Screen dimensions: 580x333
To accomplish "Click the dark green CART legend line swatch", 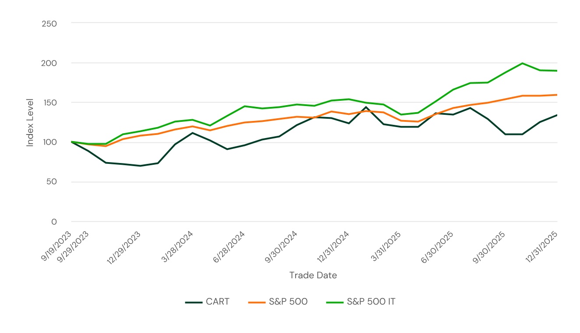I will (193, 301).
